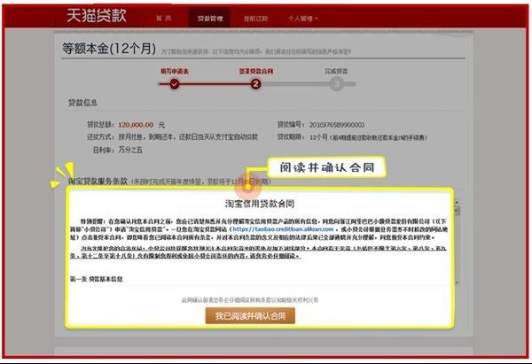
Task: Click the step 1 checkmark circle
Action: click(175, 83)
